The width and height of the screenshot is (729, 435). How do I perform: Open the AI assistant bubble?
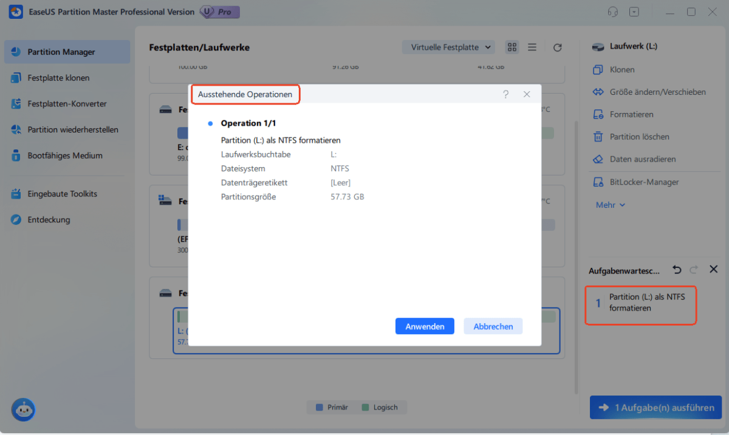pos(23,410)
